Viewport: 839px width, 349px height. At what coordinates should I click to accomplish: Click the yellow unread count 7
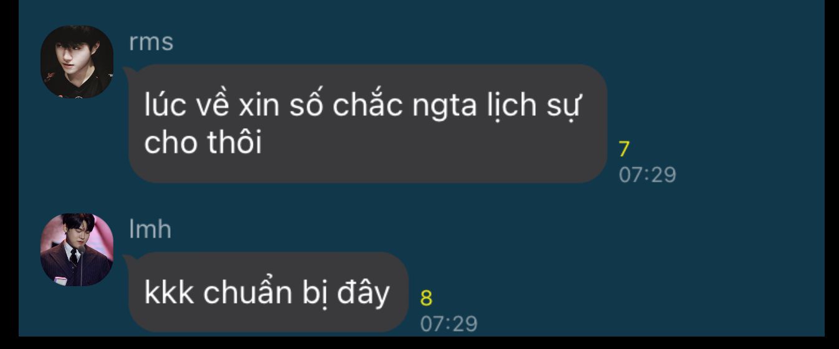pos(624,149)
